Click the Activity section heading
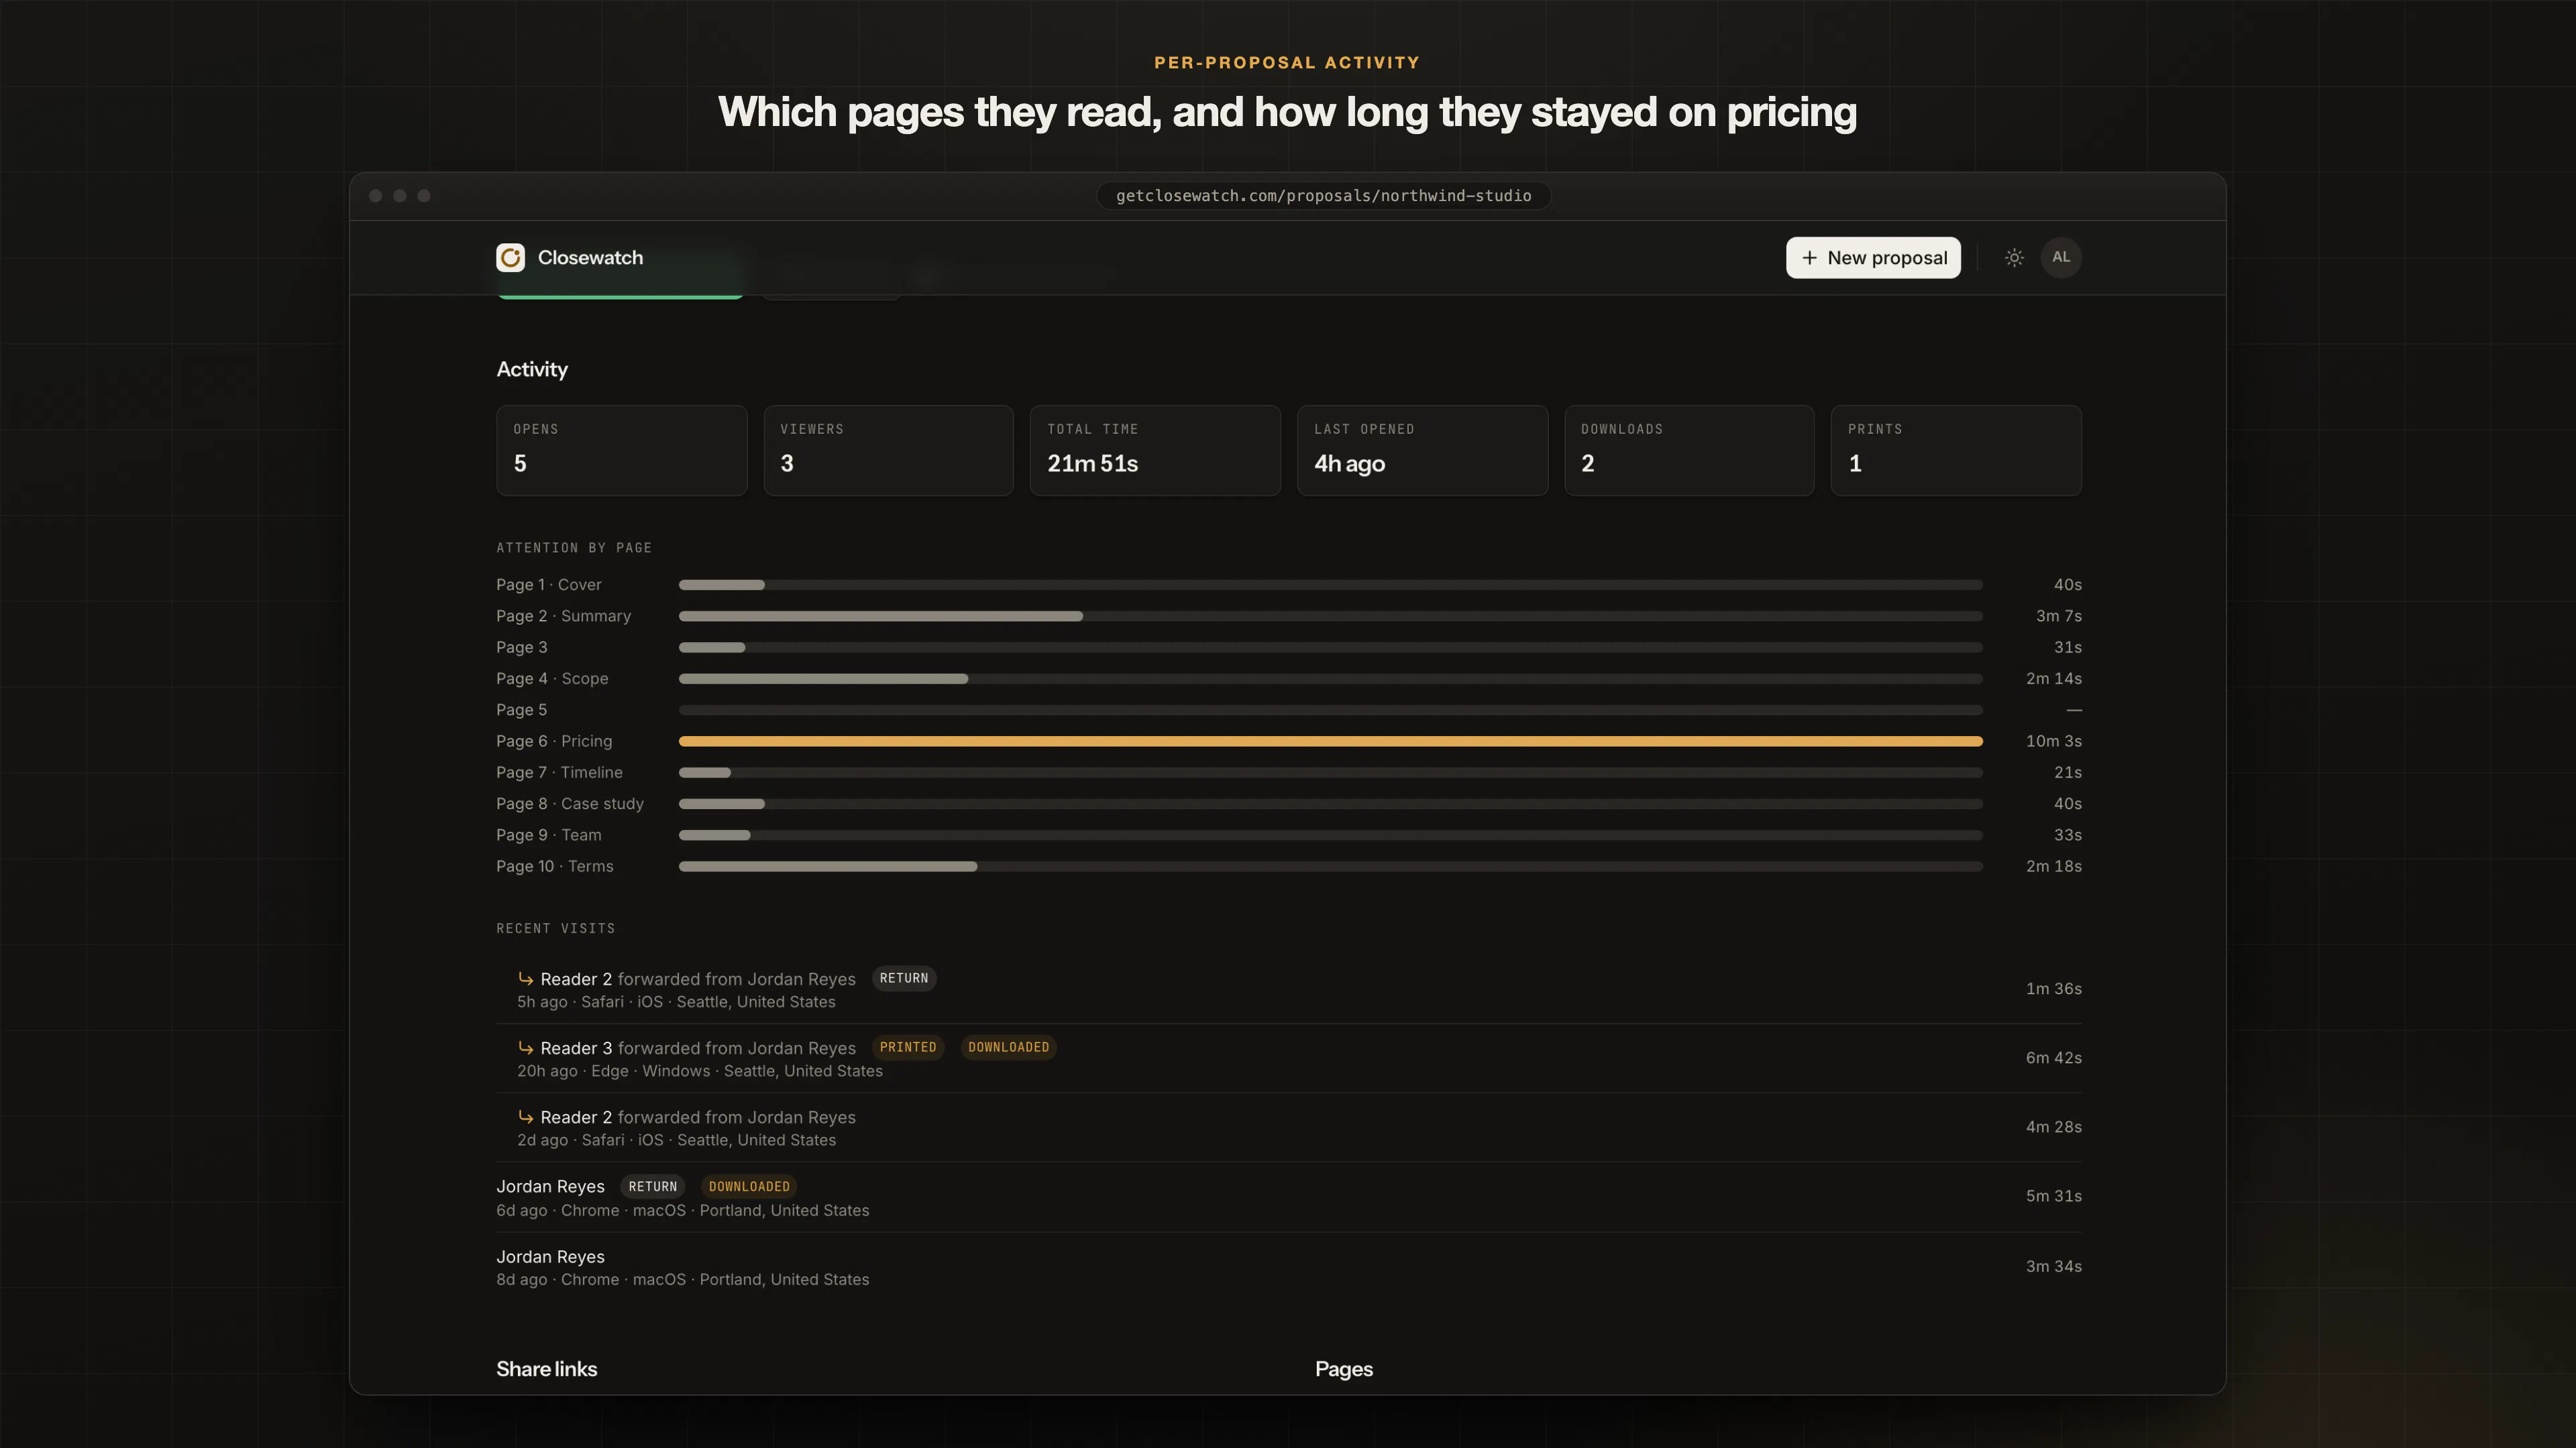 click(532, 370)
